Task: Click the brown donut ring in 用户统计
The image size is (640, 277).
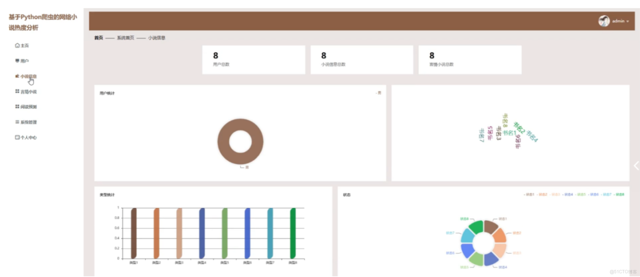Action: (224, 142)
